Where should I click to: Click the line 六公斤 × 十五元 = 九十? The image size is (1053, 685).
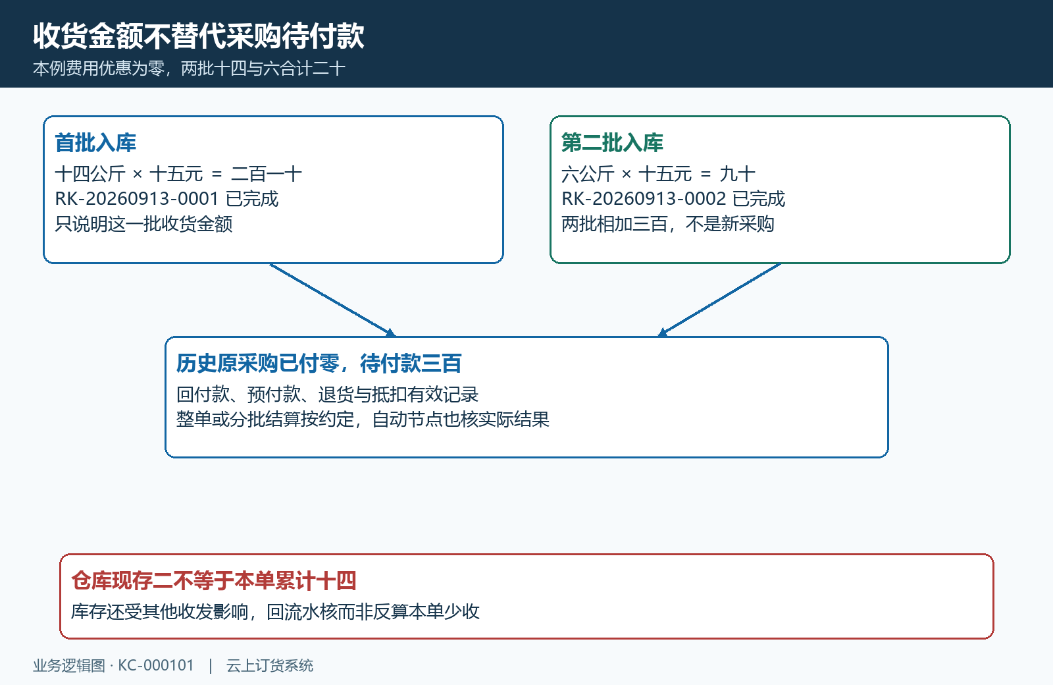(x=658, y=174)
